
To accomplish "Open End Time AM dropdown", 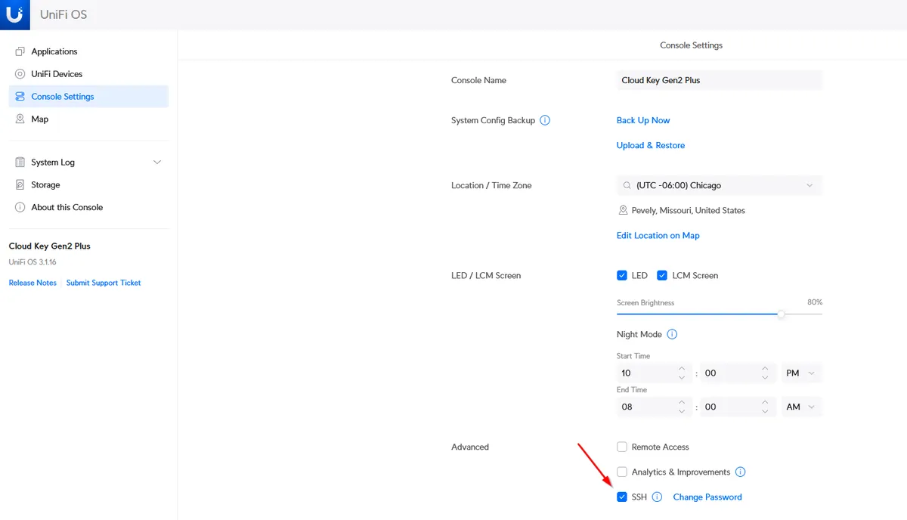I will pyautogui.click(x=802, y=407).
